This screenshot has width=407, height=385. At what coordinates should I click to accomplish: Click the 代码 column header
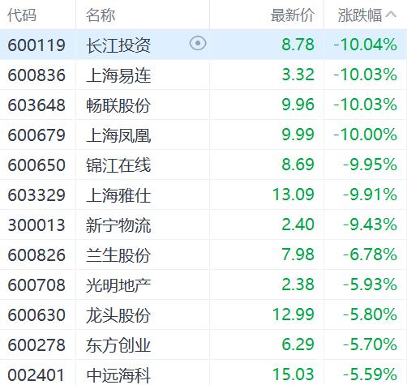(x=22, y=15)
